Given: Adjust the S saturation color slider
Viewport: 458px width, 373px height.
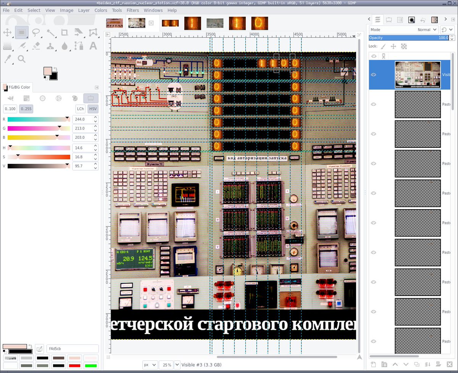Looking at the screenshot, I should point(39,157).
